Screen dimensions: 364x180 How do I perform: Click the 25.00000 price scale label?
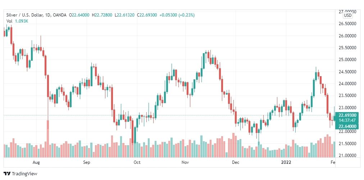pos(347,60)
